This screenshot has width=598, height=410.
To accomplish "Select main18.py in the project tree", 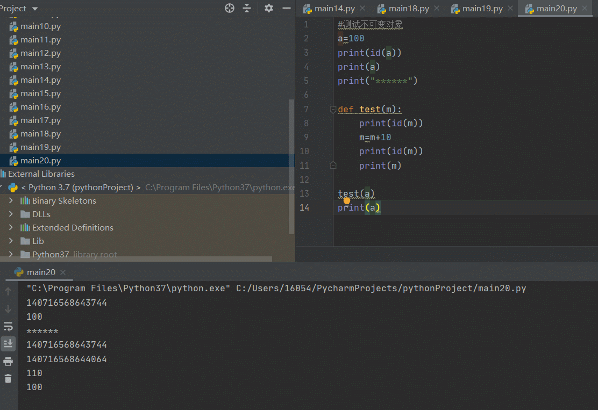I will point(40,134).
